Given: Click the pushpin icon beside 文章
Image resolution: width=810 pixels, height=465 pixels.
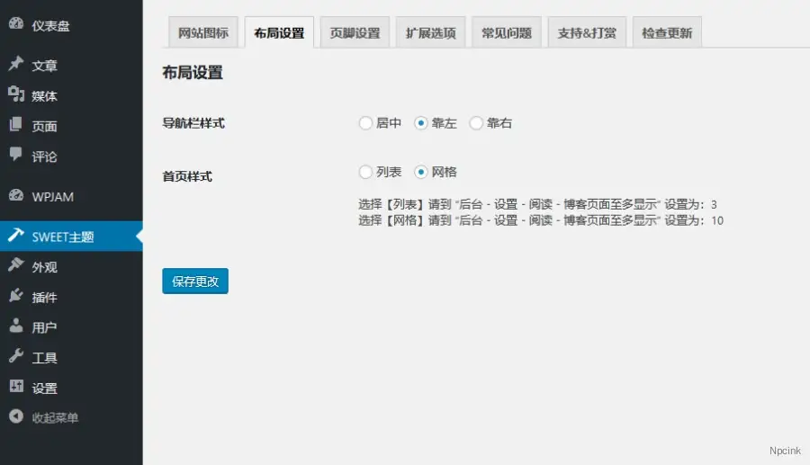Looking at the screenshot, I should tap(16, 64).
